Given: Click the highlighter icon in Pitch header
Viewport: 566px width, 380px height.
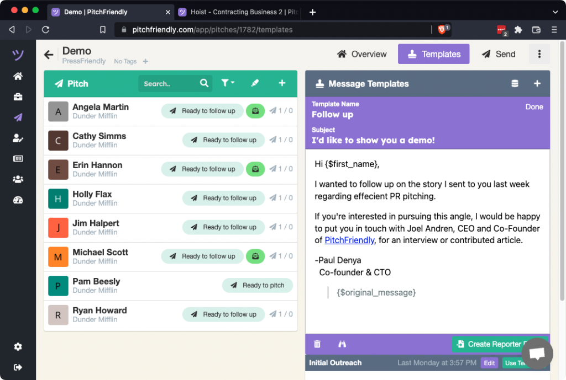Looking at the screenshot, I should point(255,83).
